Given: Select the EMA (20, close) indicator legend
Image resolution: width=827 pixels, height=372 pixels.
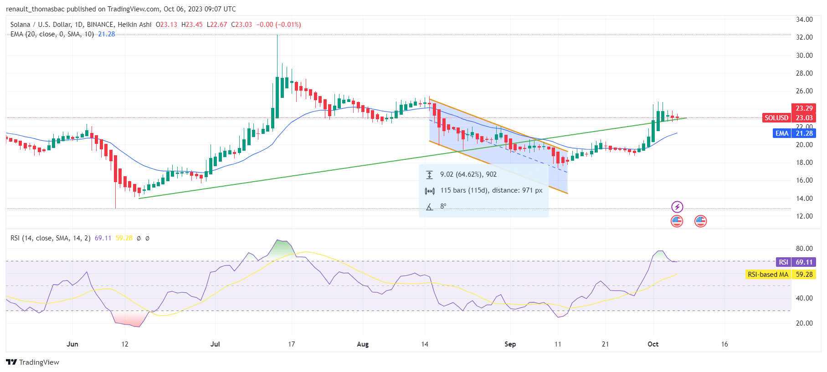Looking at the screenshot, I should pos(52,34).
